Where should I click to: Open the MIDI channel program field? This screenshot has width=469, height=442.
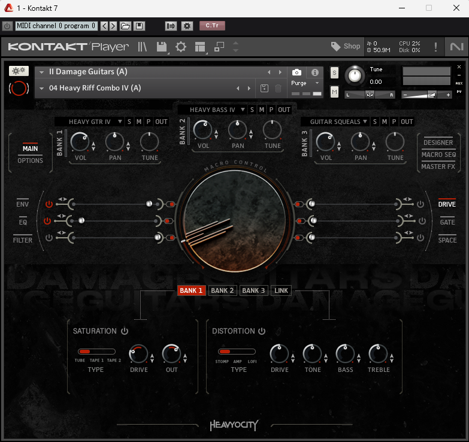(56, 26)
